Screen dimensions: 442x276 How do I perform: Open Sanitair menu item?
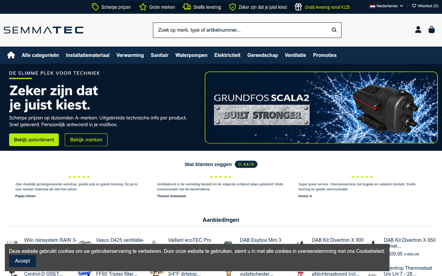(x=160, y=55)
